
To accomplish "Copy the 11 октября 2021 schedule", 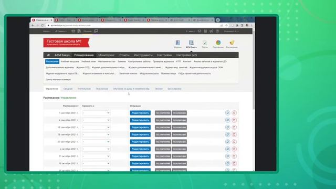I will 227,156.
